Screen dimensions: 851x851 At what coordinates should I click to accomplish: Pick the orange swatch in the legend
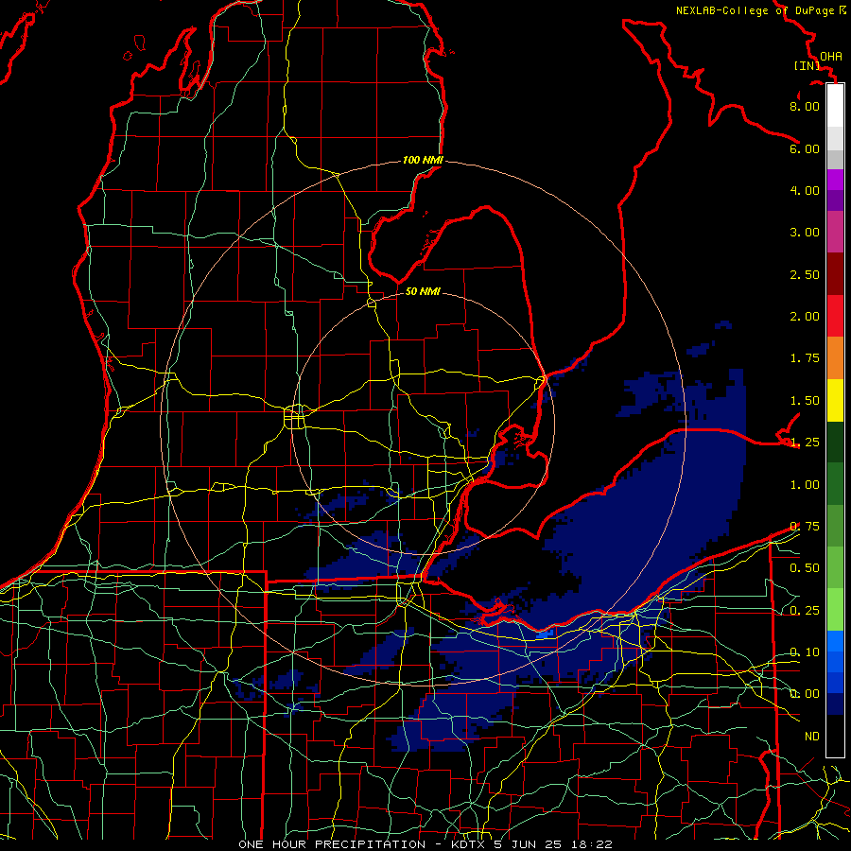click(x=835, y=358)
